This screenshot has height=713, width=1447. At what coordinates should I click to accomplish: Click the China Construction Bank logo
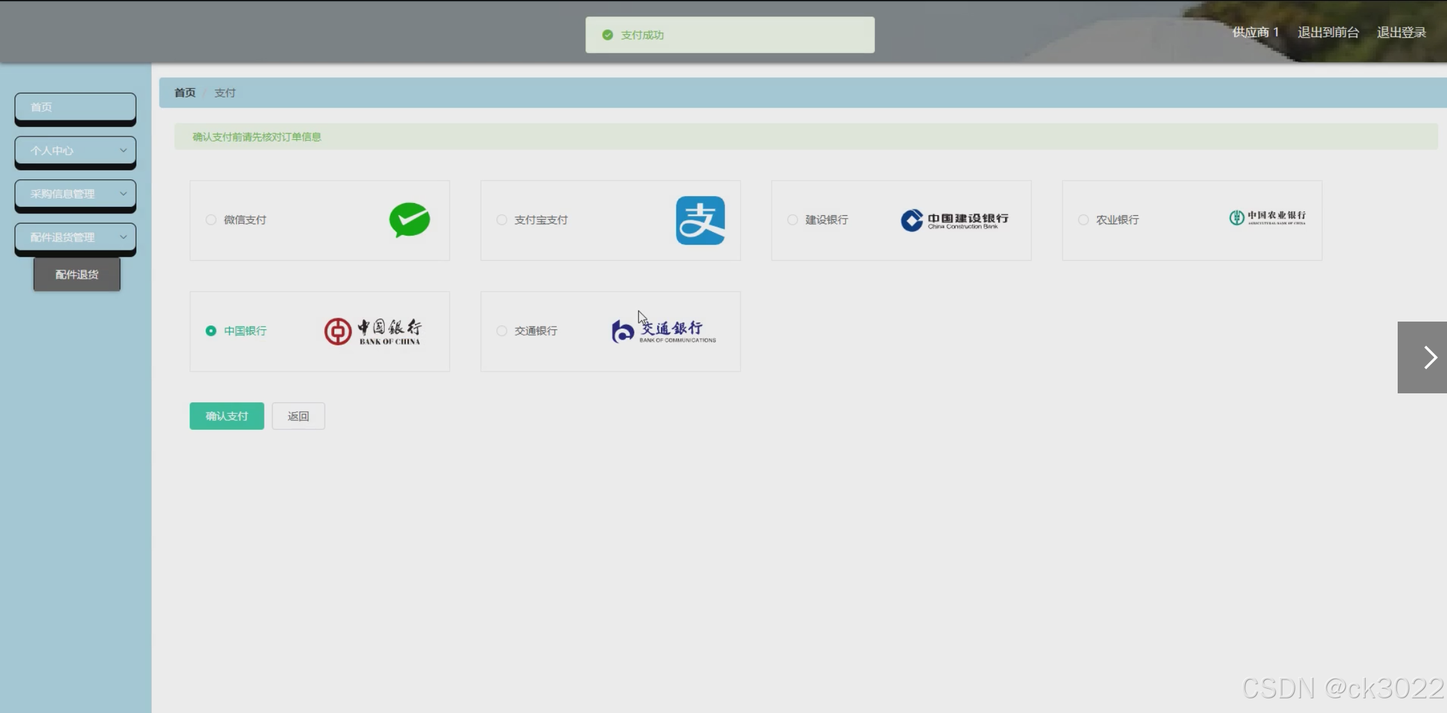[x=954, y=220]
